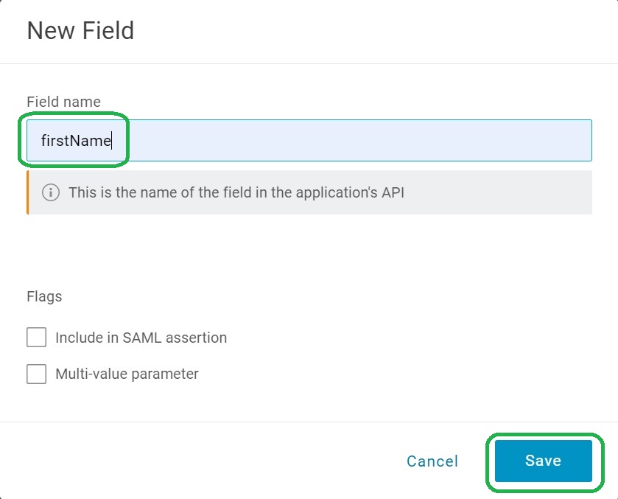618x499 pixels.
Task: Click the "New Field" dialog title
Action: click(x=80, y=31)
